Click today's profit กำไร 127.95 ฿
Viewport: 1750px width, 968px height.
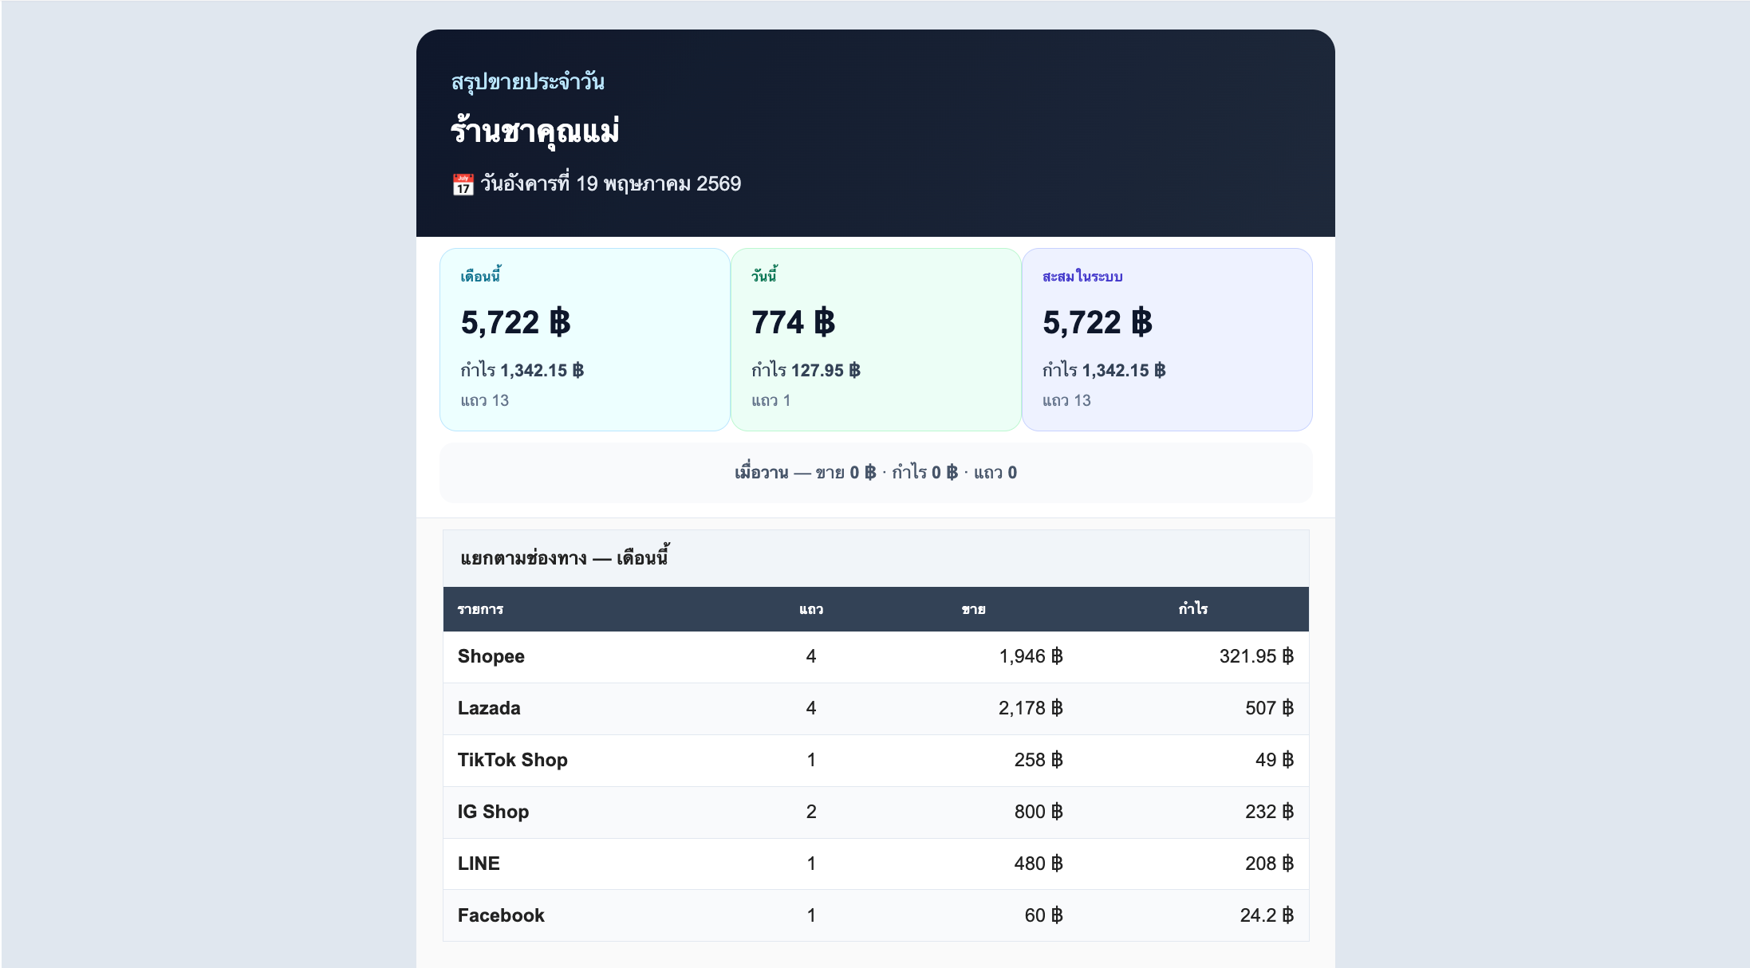[806, 370]
